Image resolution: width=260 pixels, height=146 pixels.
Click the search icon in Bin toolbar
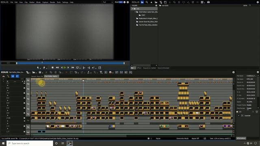click(147, 2)
